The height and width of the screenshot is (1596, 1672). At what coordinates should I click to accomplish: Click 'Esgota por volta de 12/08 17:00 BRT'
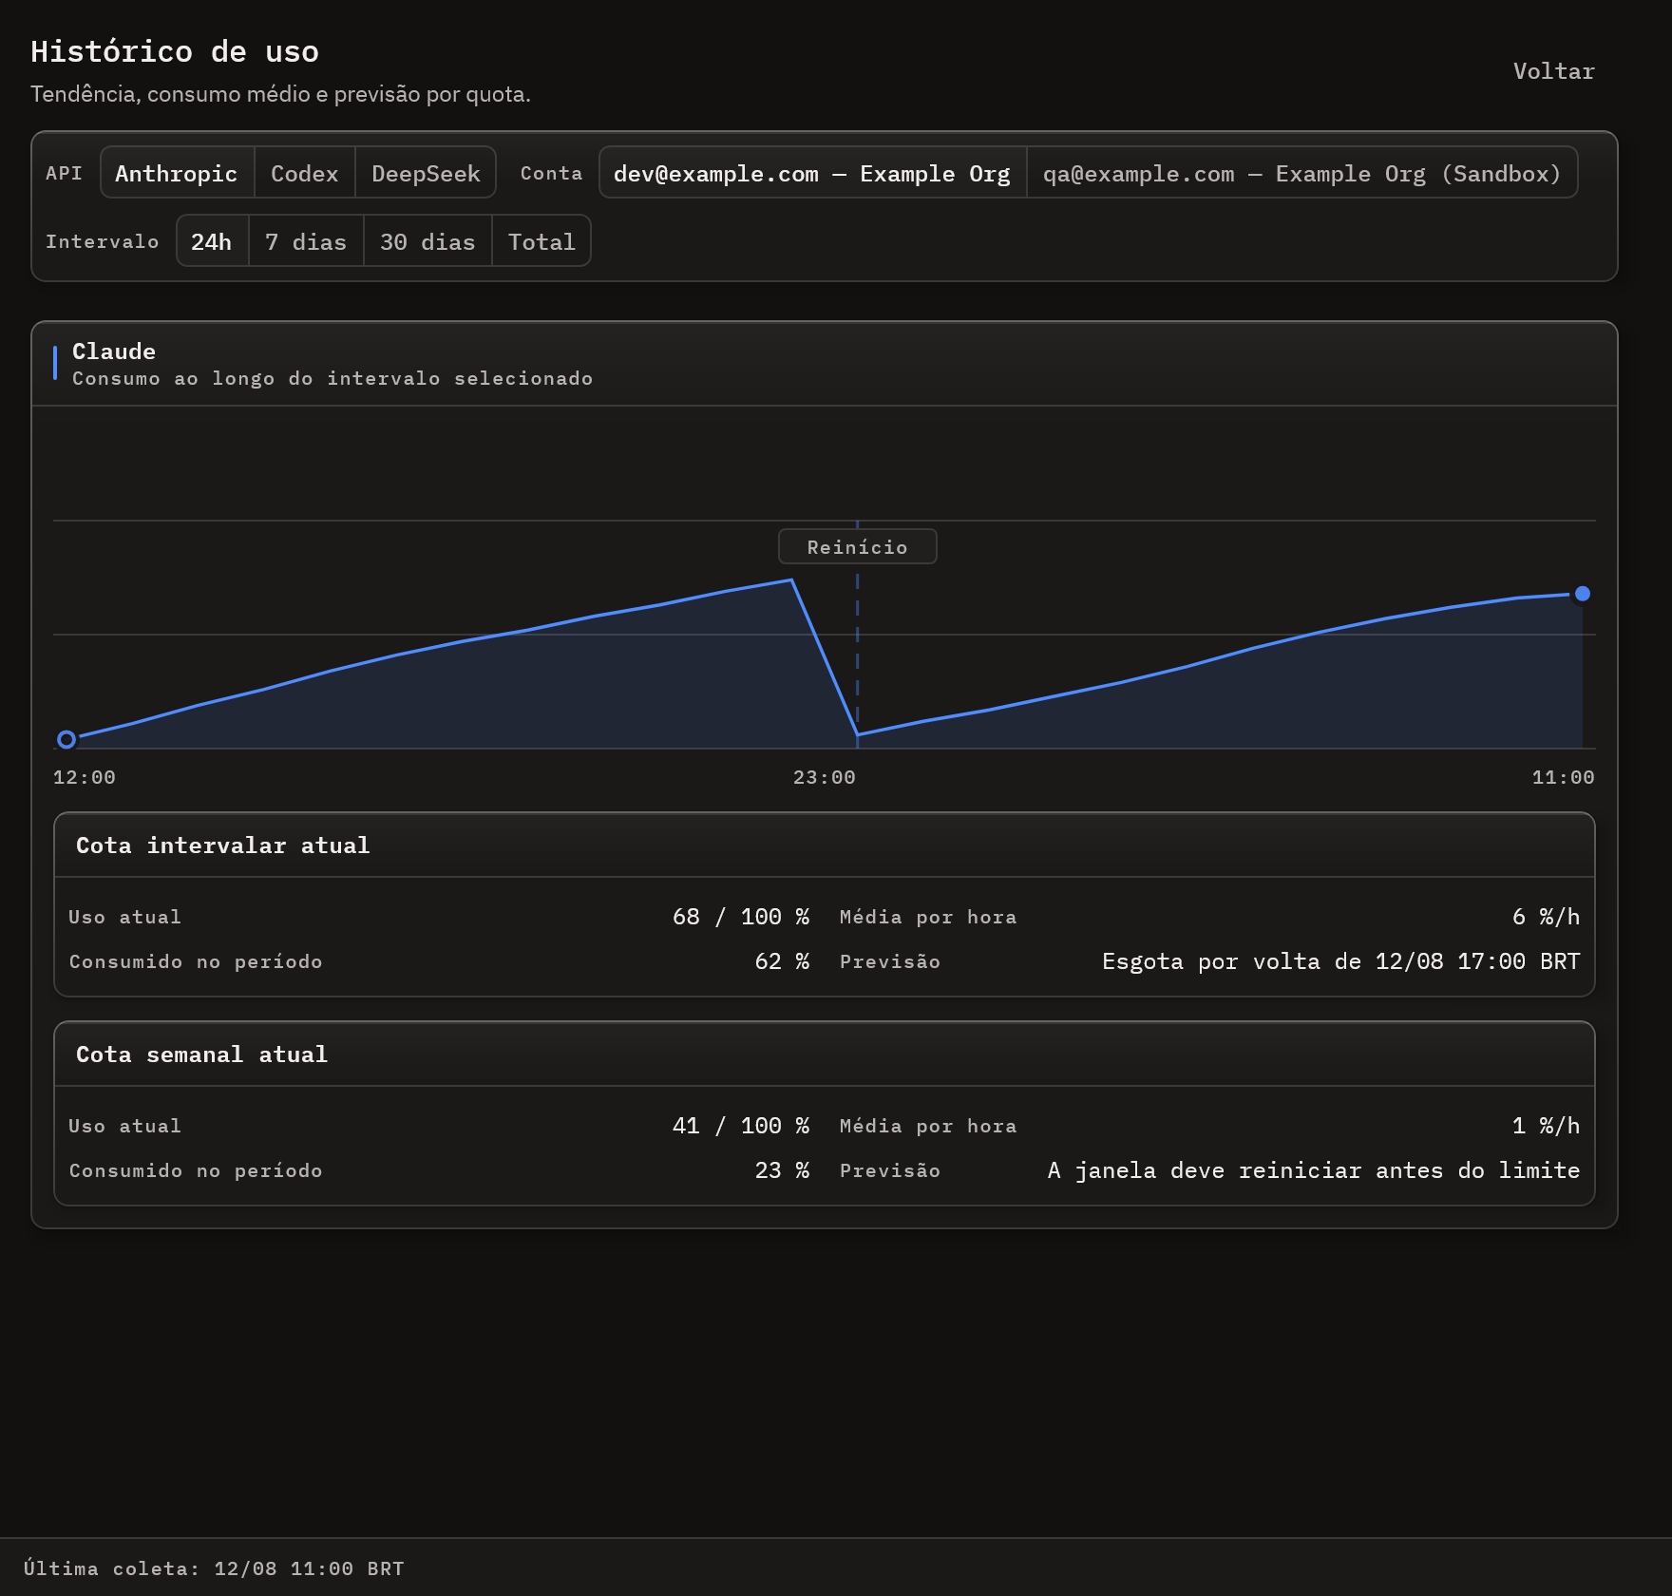coord(1341,961)
